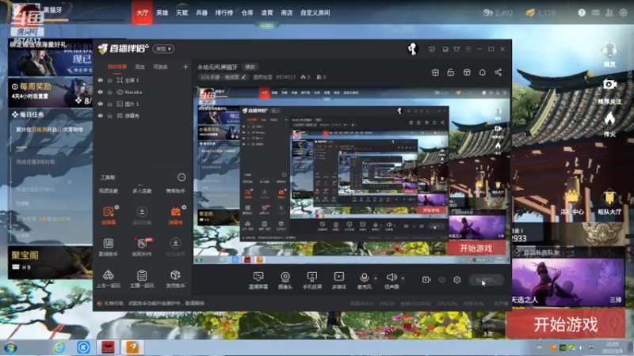This screenshot has height=356, width=634.
Task: Click the Windows Start button
Action: coord(10,347)
